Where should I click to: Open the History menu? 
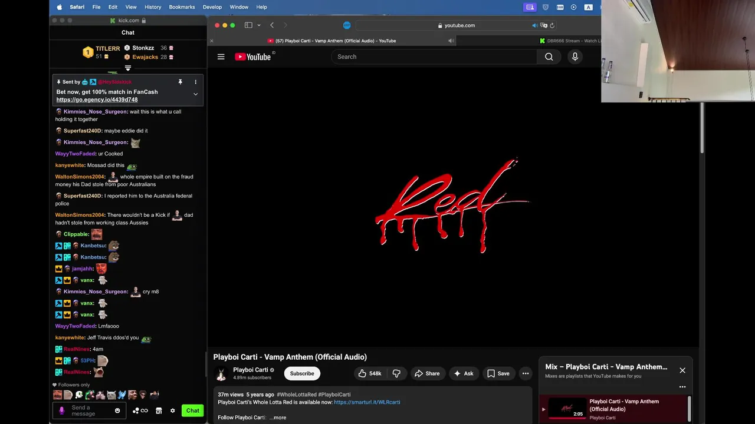point(153,7)
